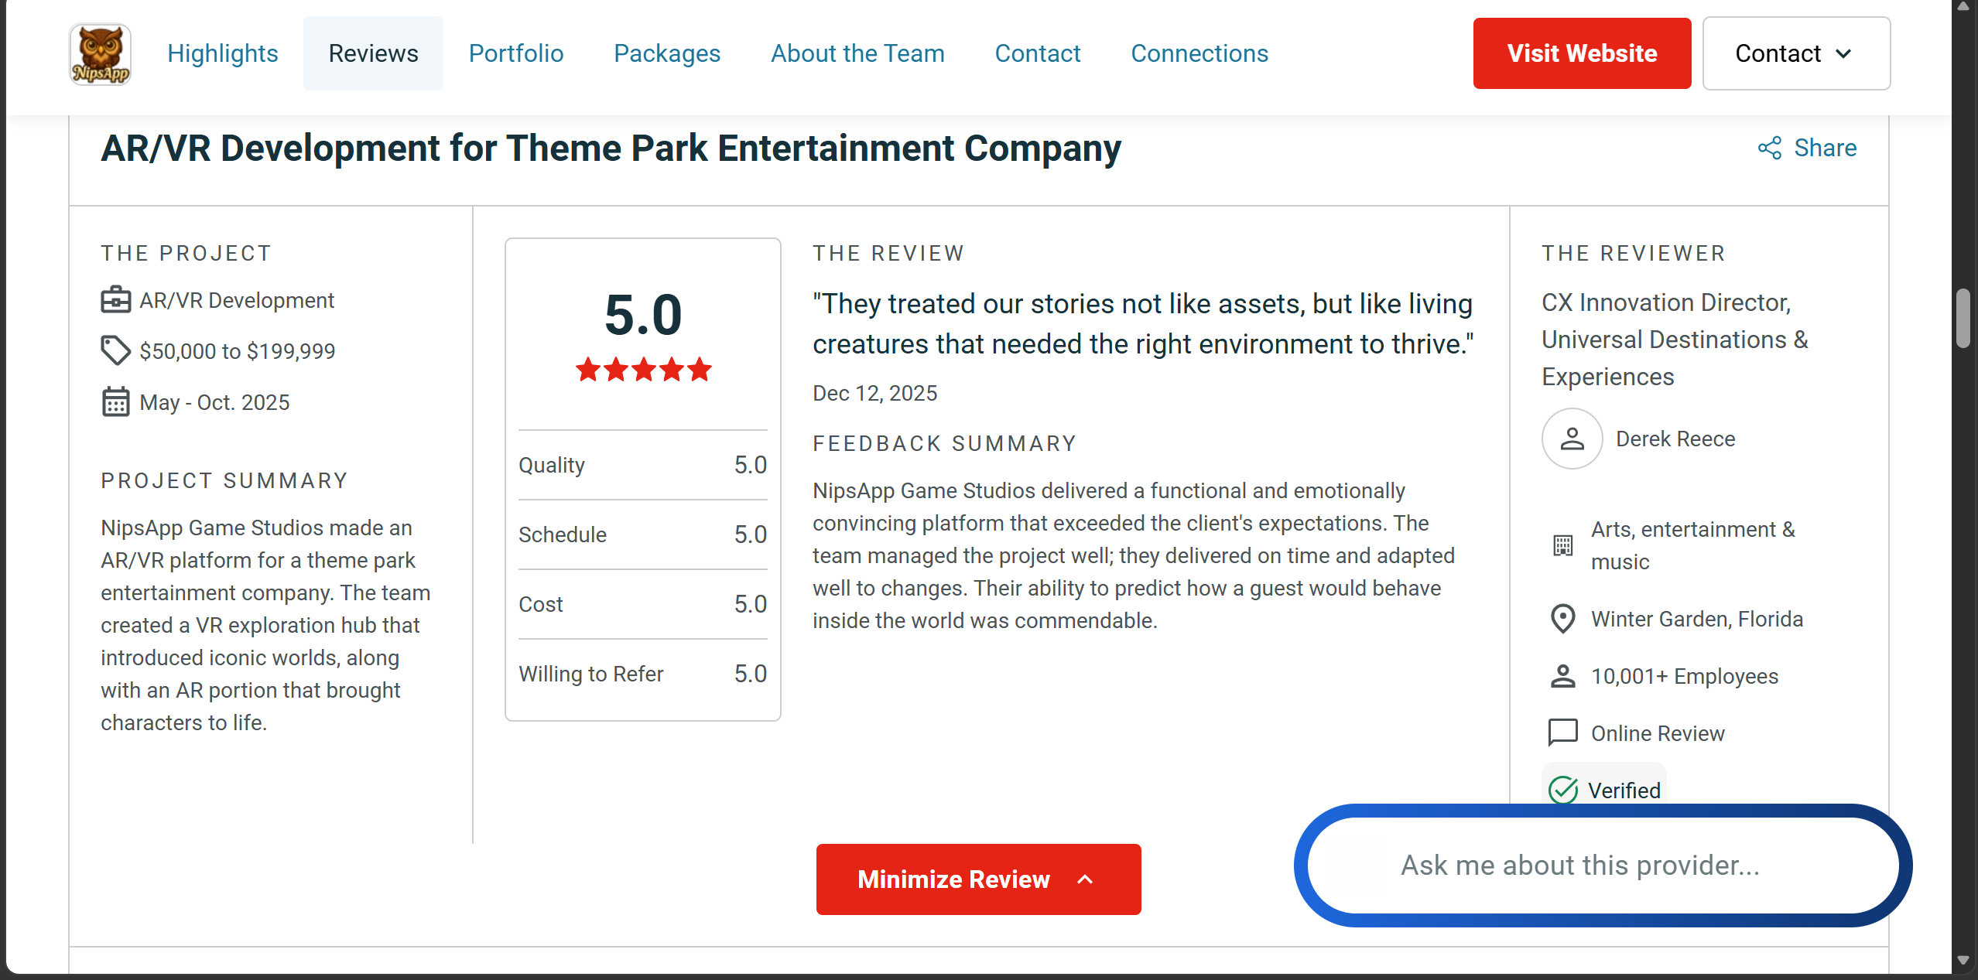Click the location pin icon

[1563, 619]
